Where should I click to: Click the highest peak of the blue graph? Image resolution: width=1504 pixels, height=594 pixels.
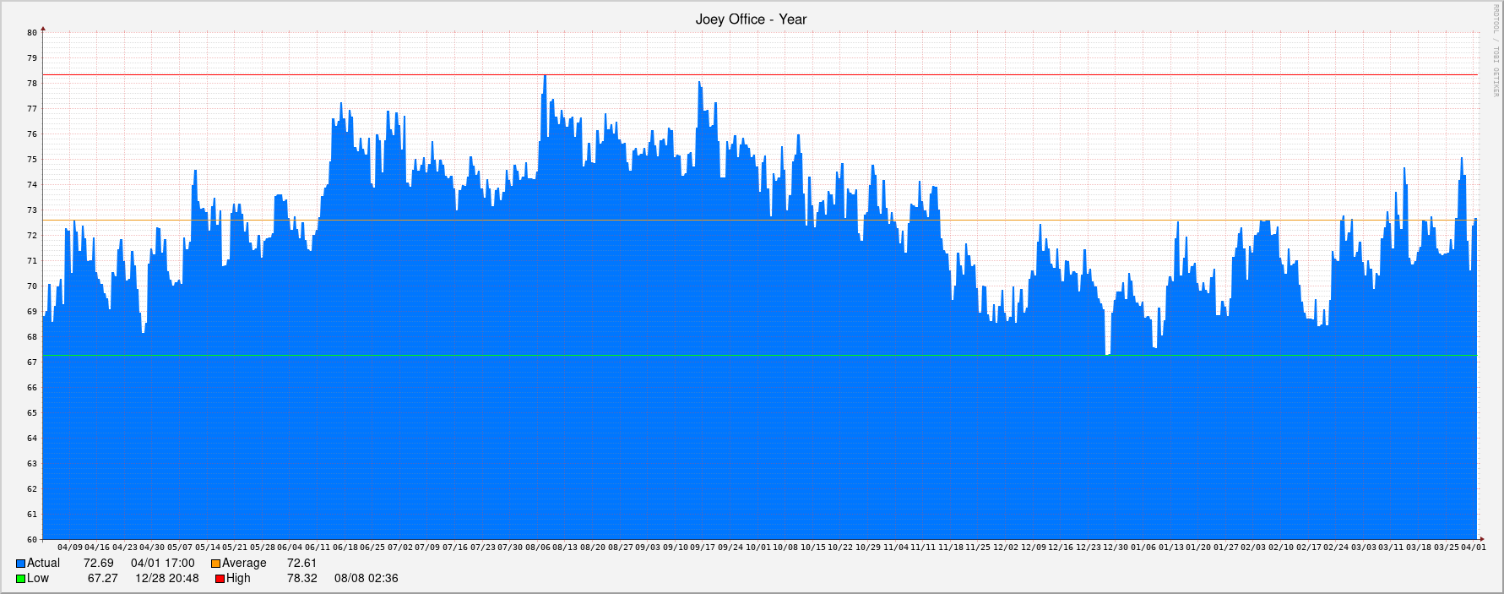[x=545, y=77]
